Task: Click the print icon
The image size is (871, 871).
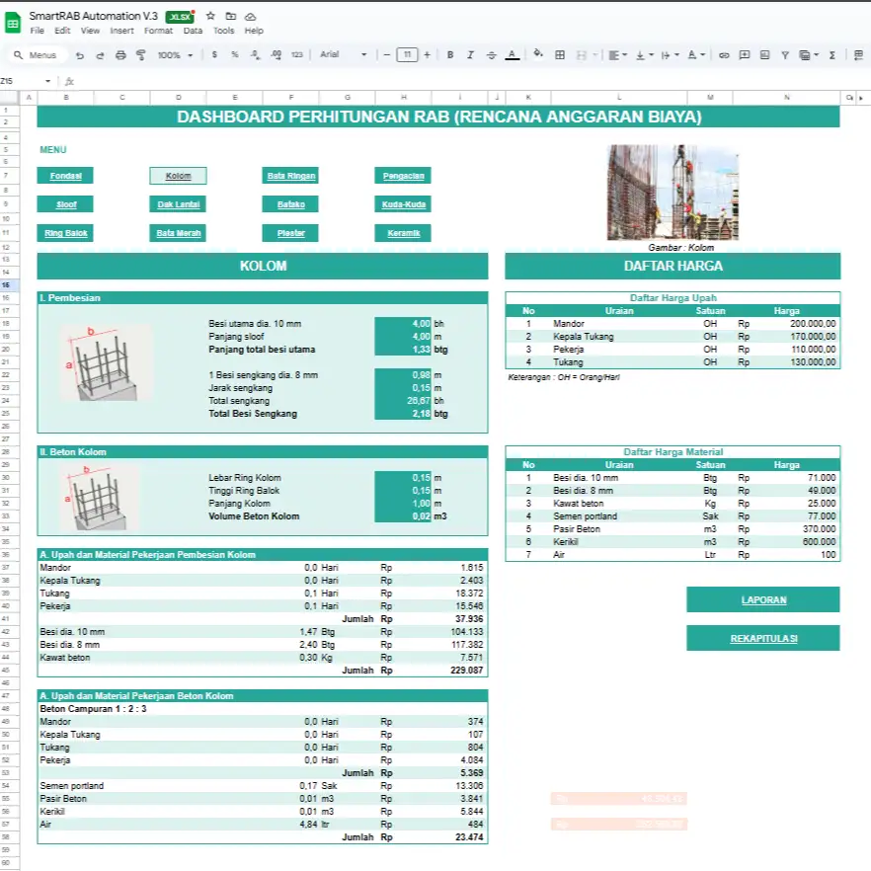Action: tap(120, 55)
